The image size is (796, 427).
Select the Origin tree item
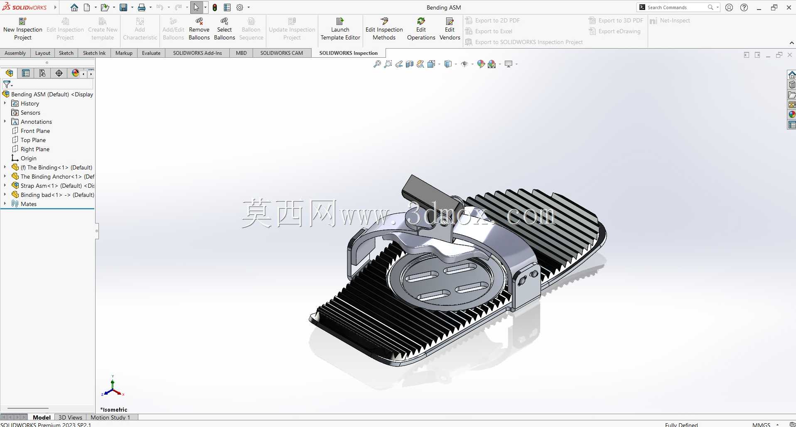point(29,158)
